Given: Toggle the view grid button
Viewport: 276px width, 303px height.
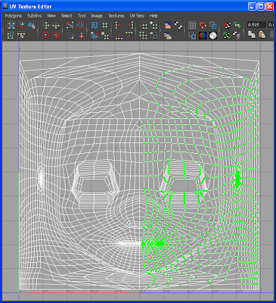Looking at the screenshot, I should click(x=192, y=26).
